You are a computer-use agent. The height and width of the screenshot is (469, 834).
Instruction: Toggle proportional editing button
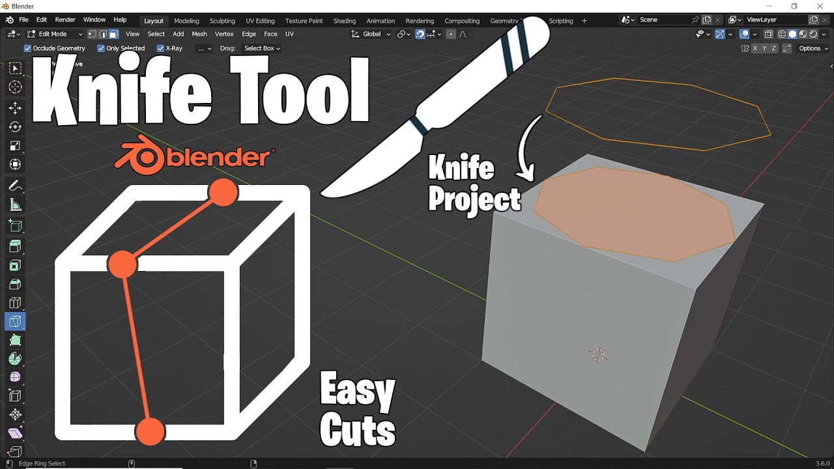pyautogui.click(x=451, y=34)
